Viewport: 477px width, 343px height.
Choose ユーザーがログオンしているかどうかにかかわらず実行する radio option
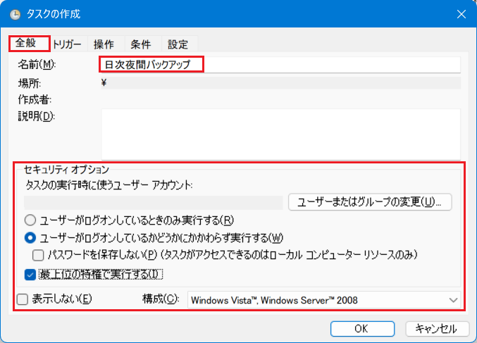click(30, 237)
